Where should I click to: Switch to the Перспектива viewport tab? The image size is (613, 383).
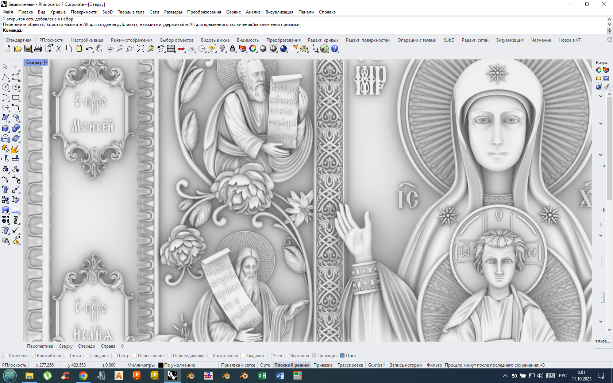click(x=40, y=346)
